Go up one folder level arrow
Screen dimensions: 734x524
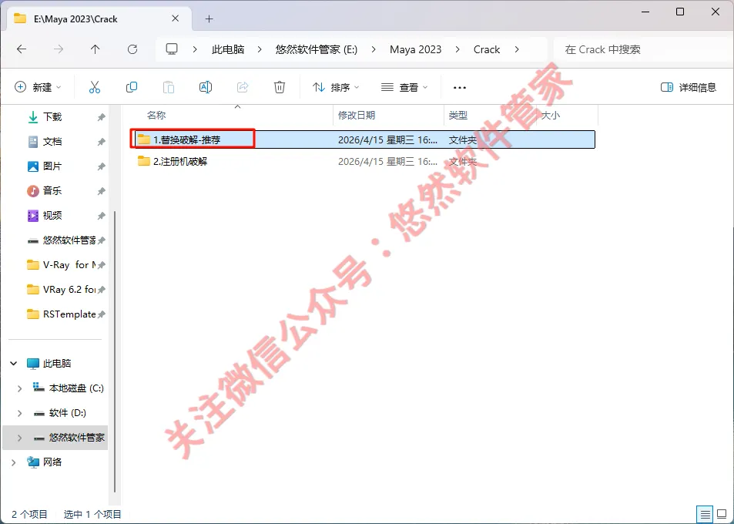95,49
